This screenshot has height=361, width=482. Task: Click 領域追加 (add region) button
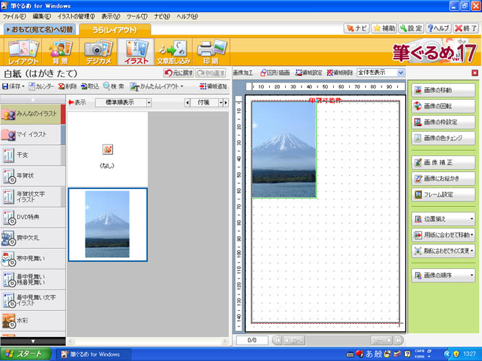211,87
